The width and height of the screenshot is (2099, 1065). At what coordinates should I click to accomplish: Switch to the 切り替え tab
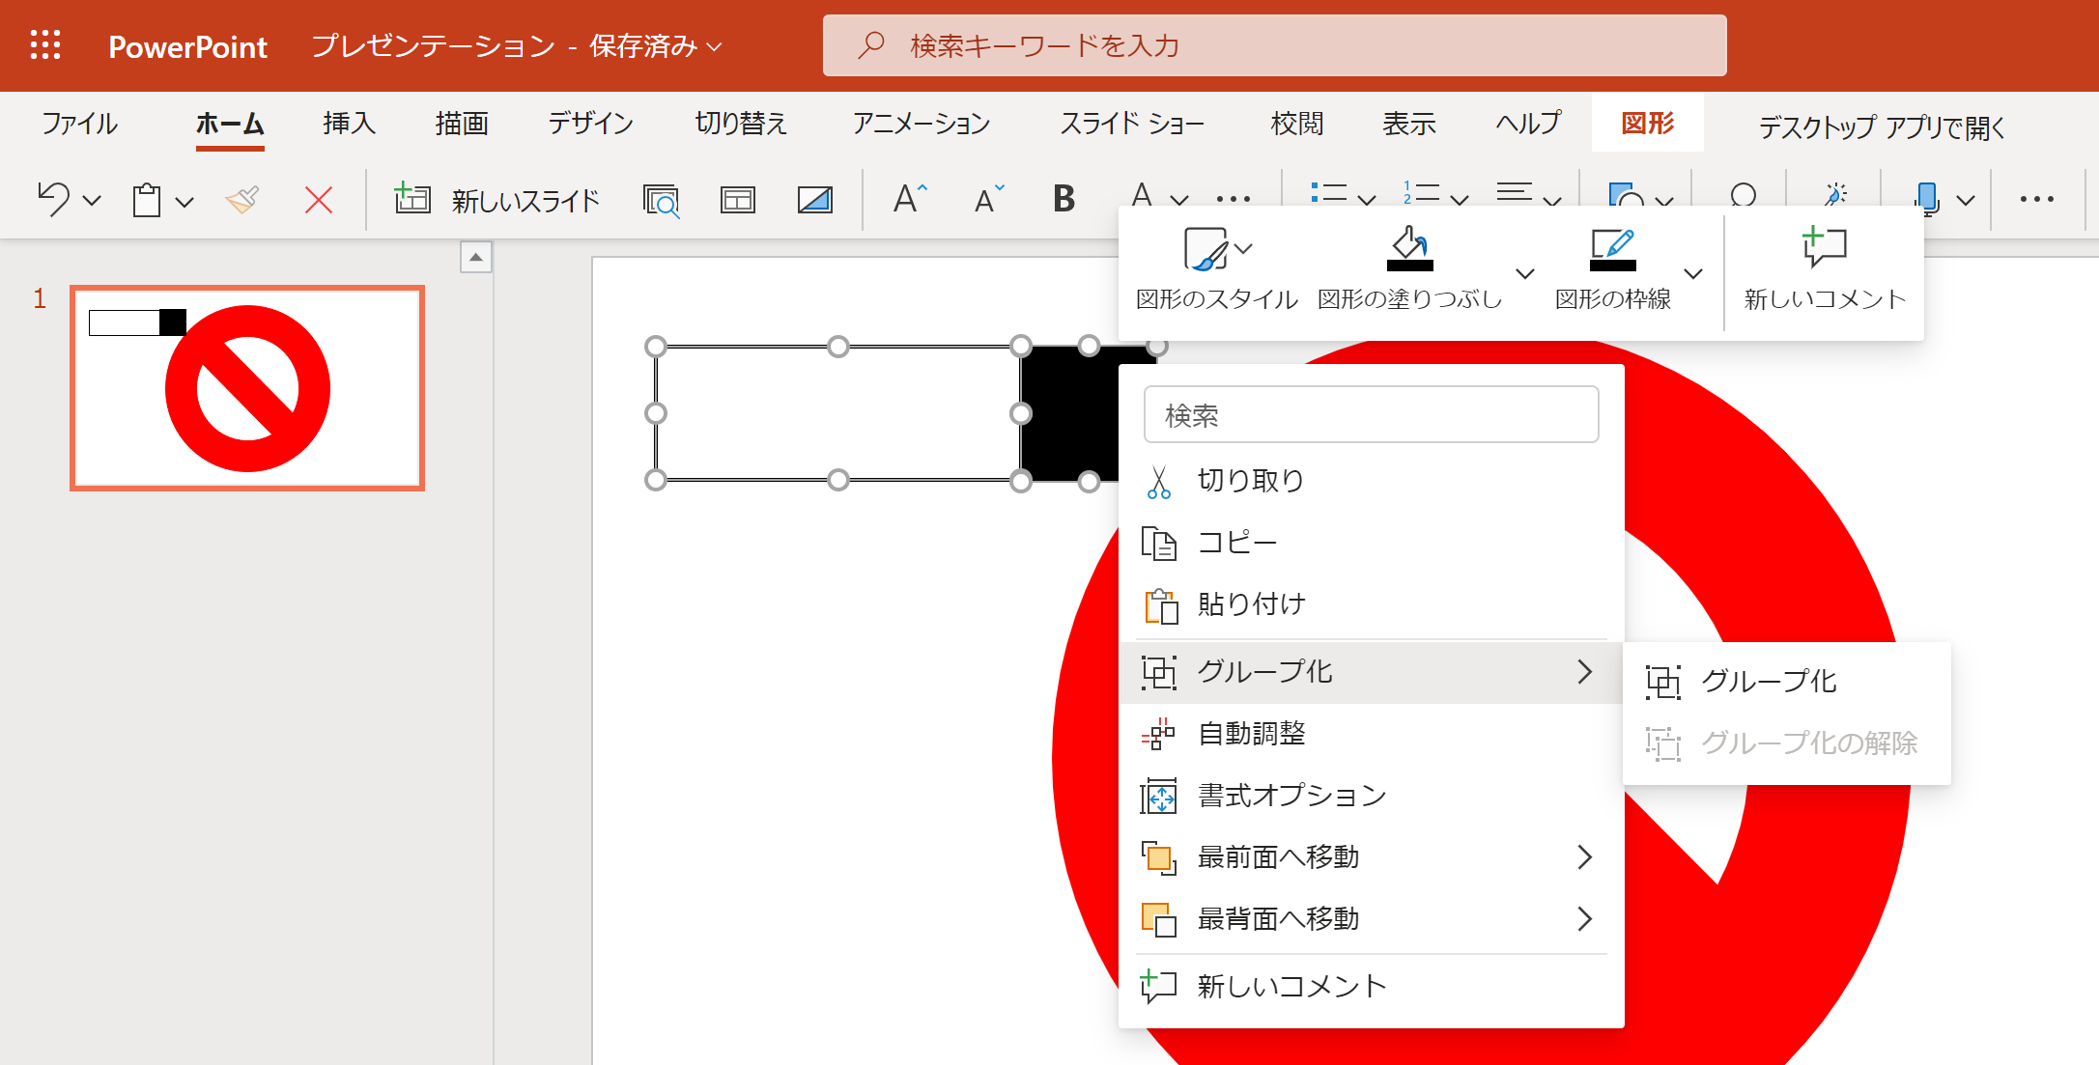[742, 124]
